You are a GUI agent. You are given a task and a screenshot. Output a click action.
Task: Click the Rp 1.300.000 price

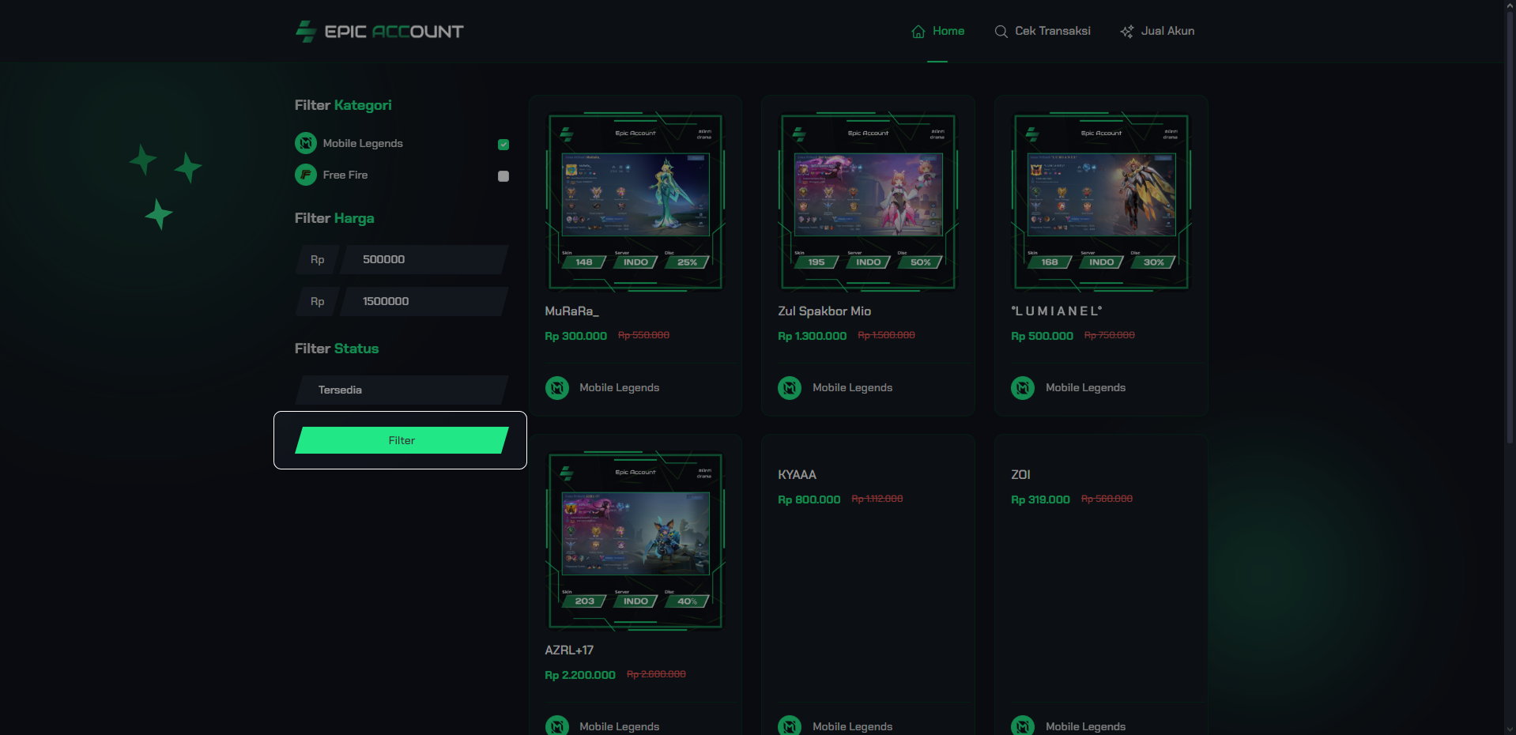point(812,336)
